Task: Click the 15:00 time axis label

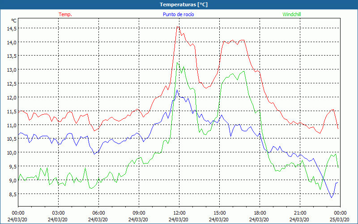Action: [x=220, y=213]
